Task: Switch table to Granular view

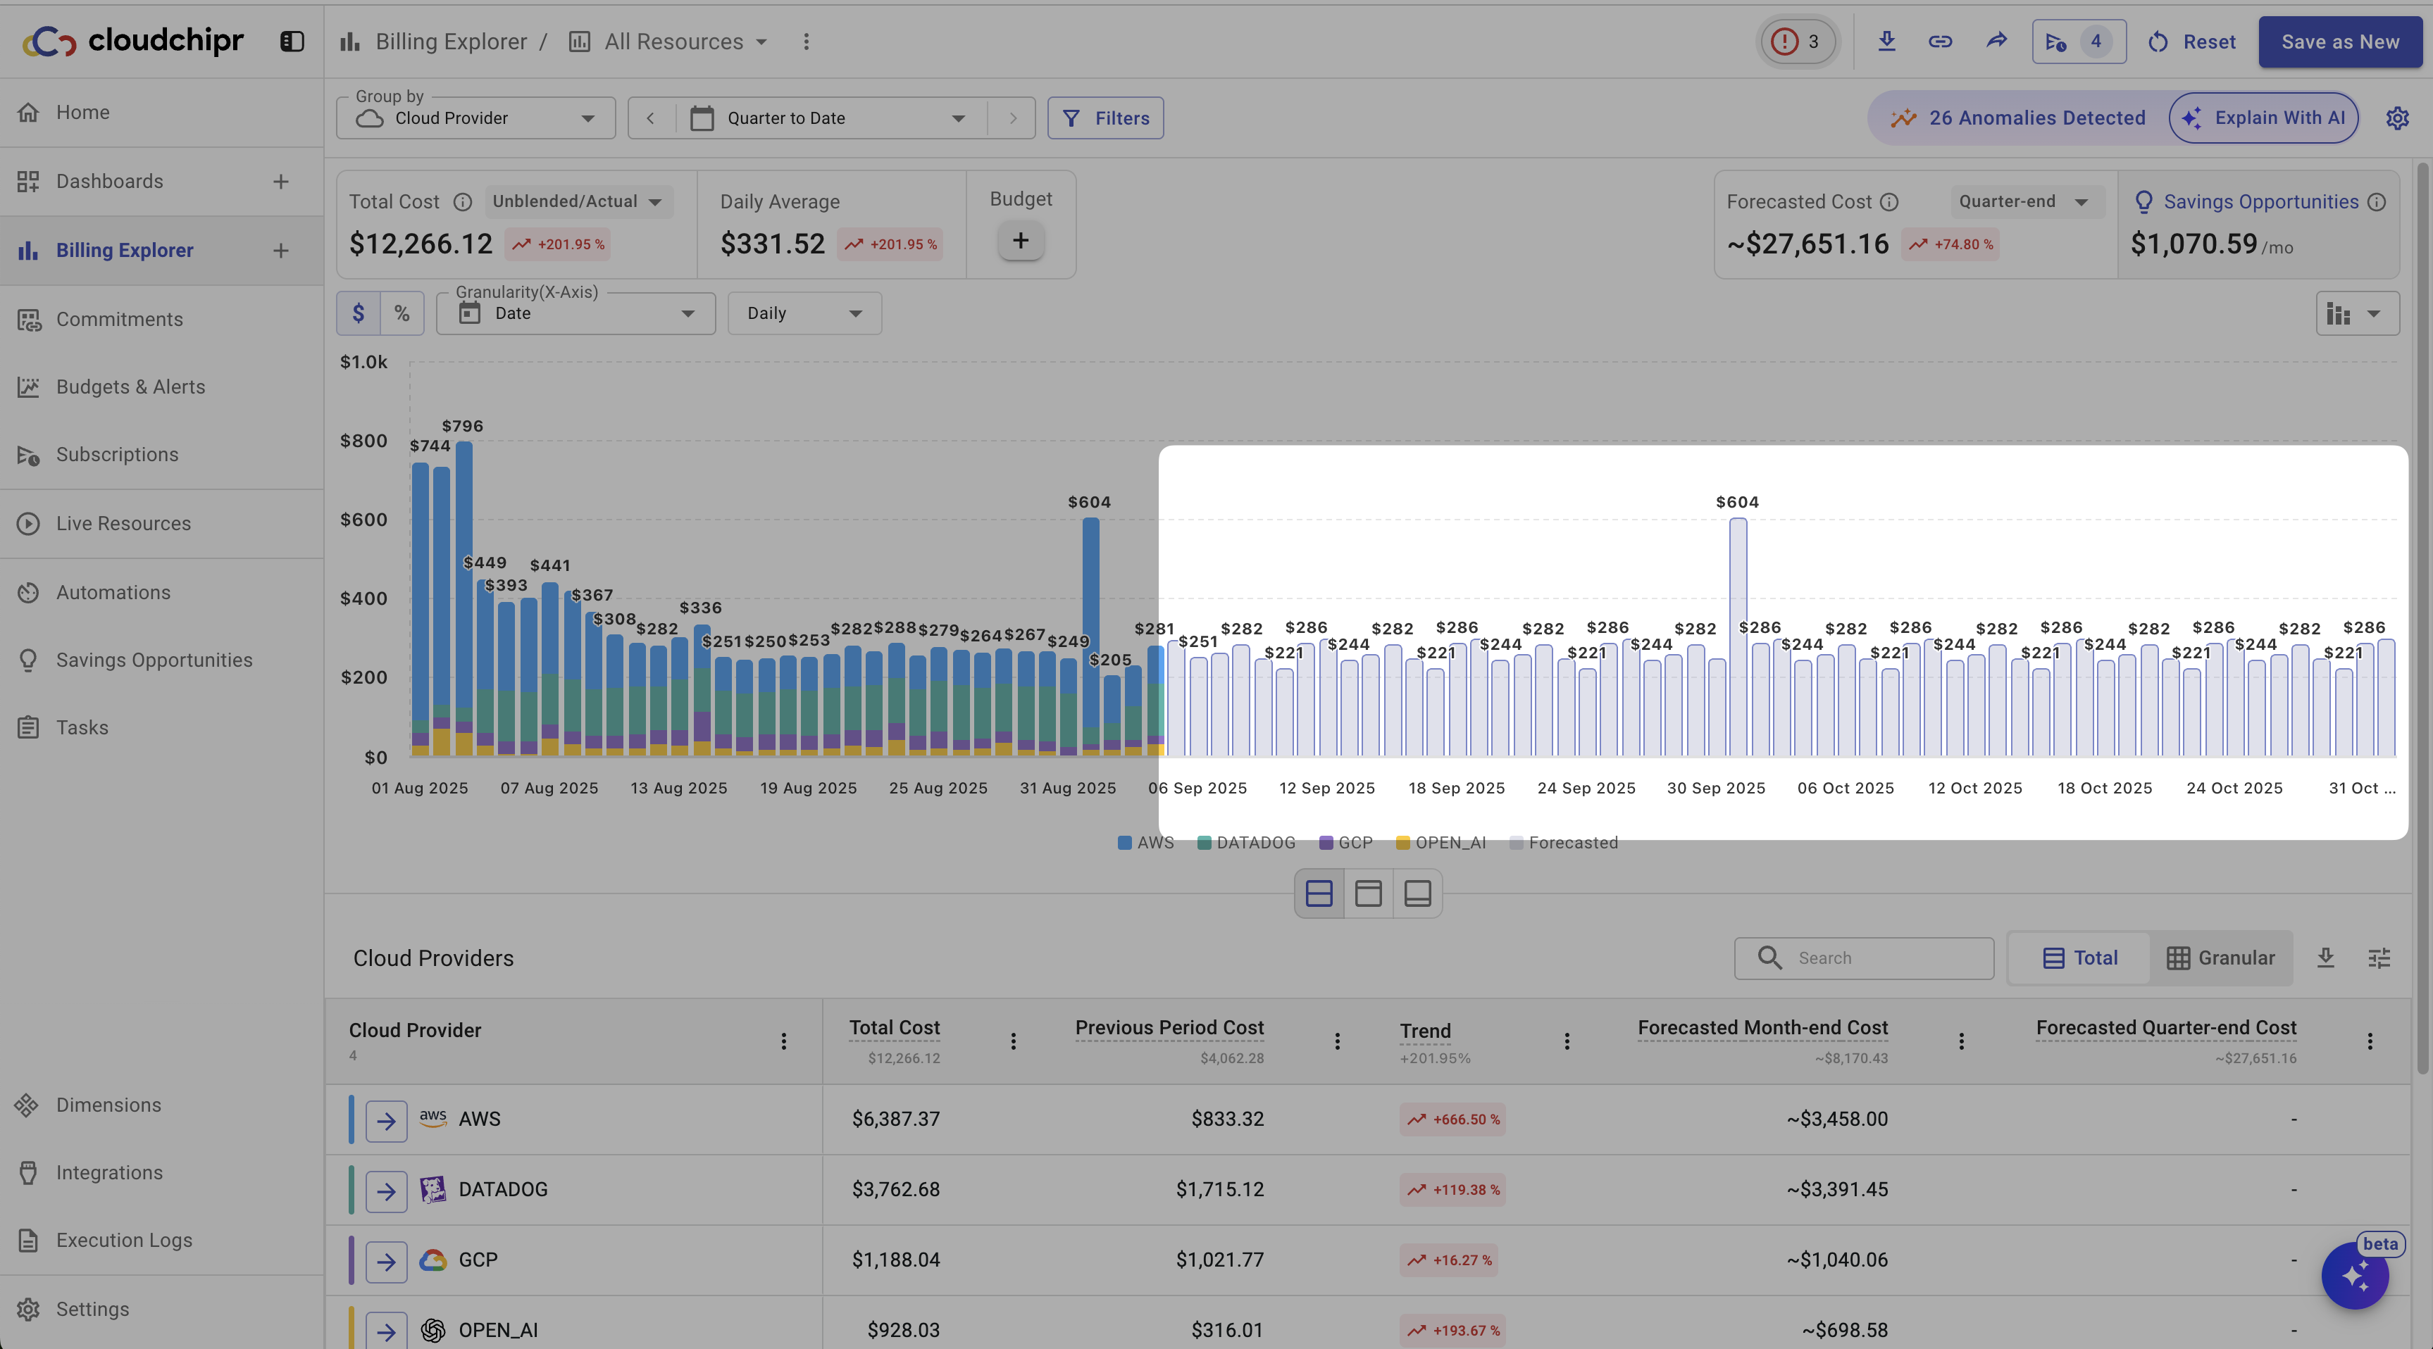Action: pos(2220,958)
